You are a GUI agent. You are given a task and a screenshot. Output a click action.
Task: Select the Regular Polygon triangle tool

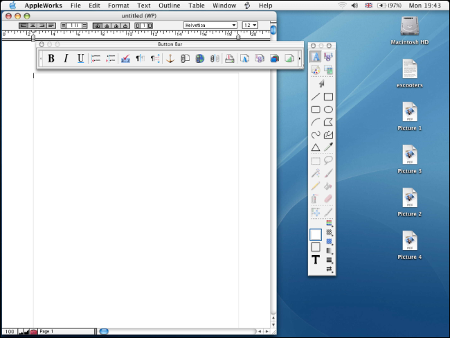pos(316,148)
